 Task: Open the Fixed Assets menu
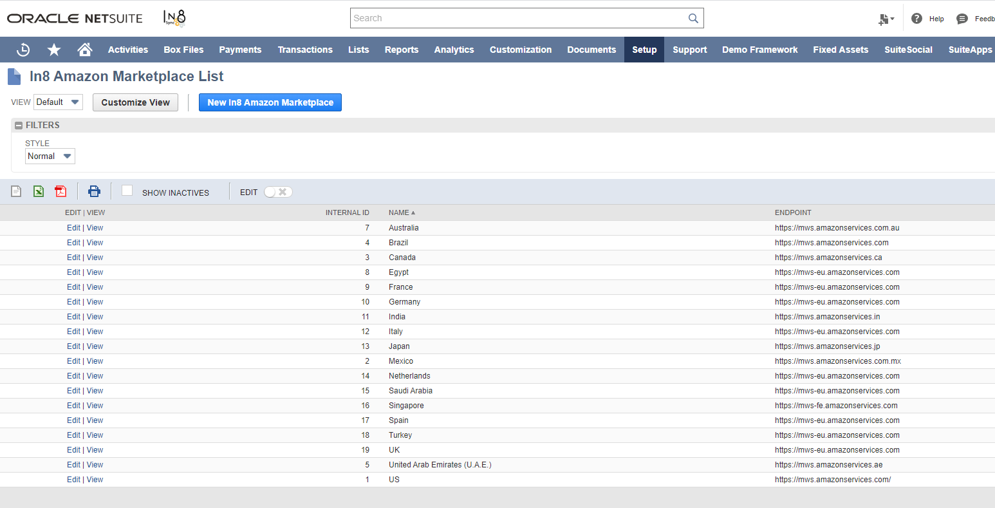(841, 50)
